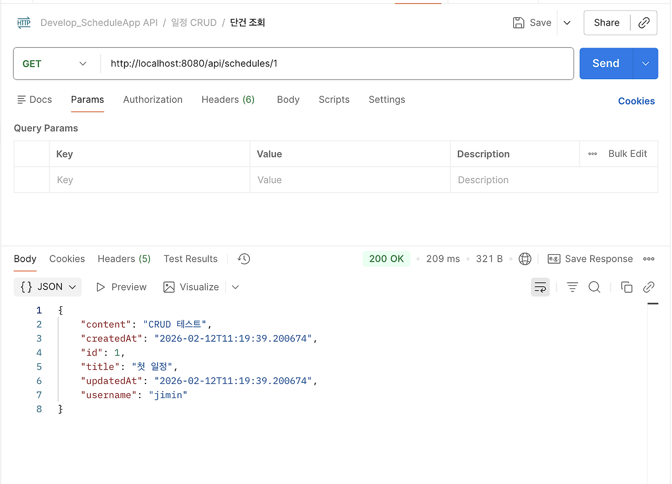Screen dimensions: 672x484
Task: Click the Description input cell
Action: [554, 180]
